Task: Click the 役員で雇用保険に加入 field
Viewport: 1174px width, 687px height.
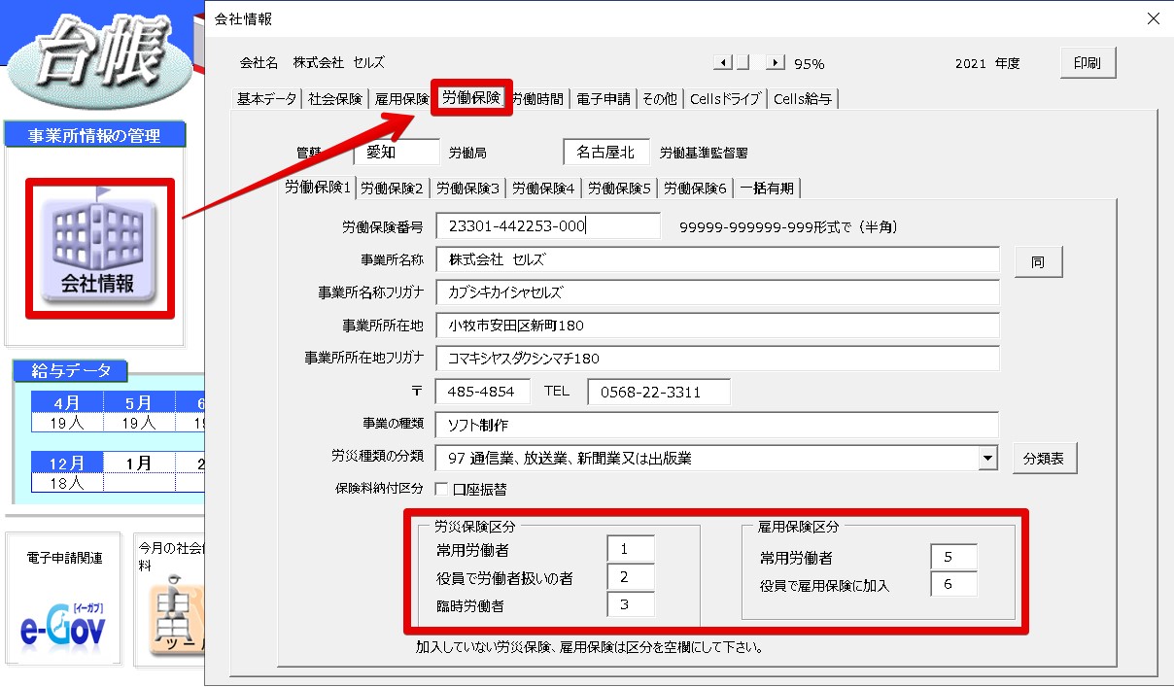Action: [953, 584]
